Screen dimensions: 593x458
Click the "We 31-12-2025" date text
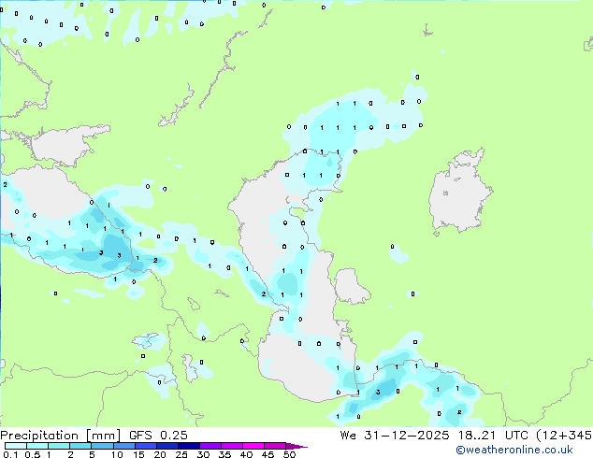click(x=395, y=435)
